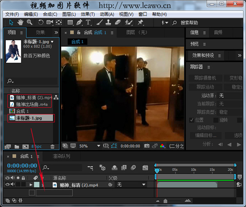Select the Selection arrow tool
246x207 pixels.
tap(11, 22)
